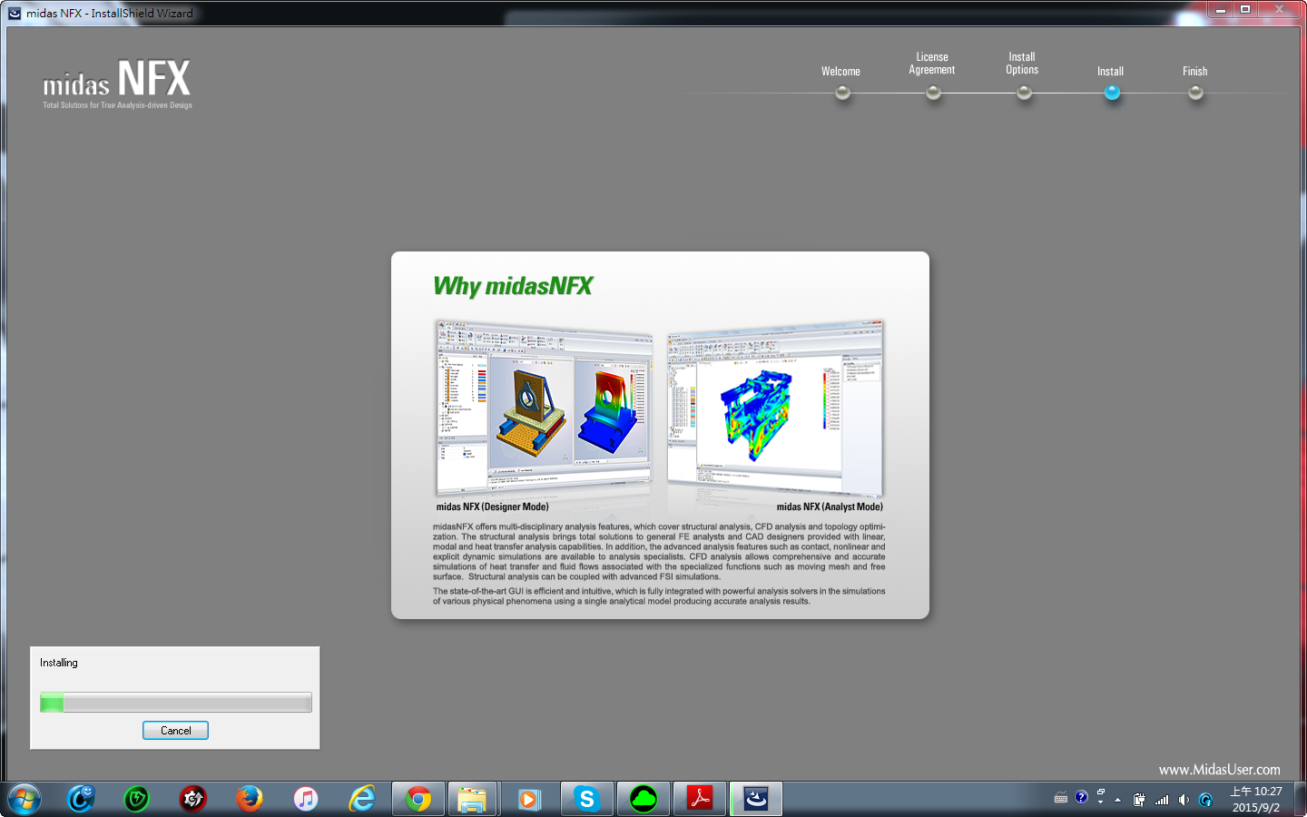
Task: Click the midas NFX logo
Action: pos(117,83)
